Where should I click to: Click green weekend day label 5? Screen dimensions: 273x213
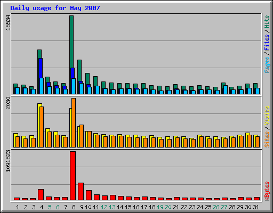tap(50, 207)
